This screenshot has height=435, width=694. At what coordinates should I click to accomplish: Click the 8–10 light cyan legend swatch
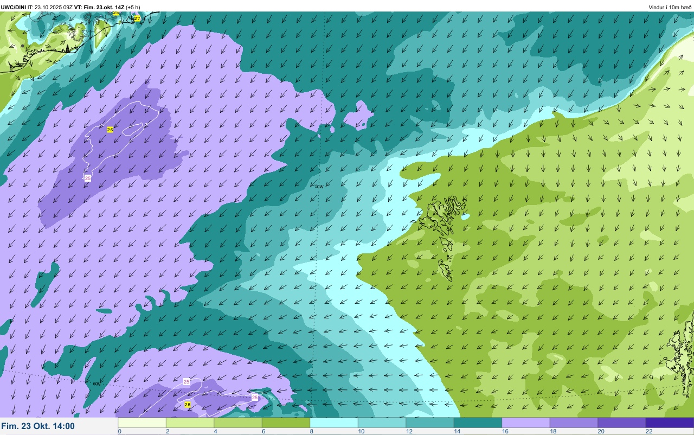(334, 423)
